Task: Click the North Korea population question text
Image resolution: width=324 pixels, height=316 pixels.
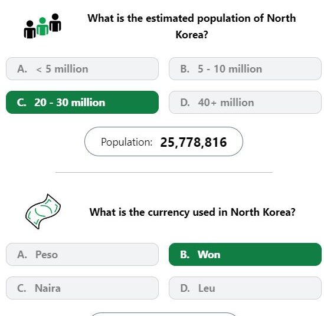Action: [x=192, y=26]
